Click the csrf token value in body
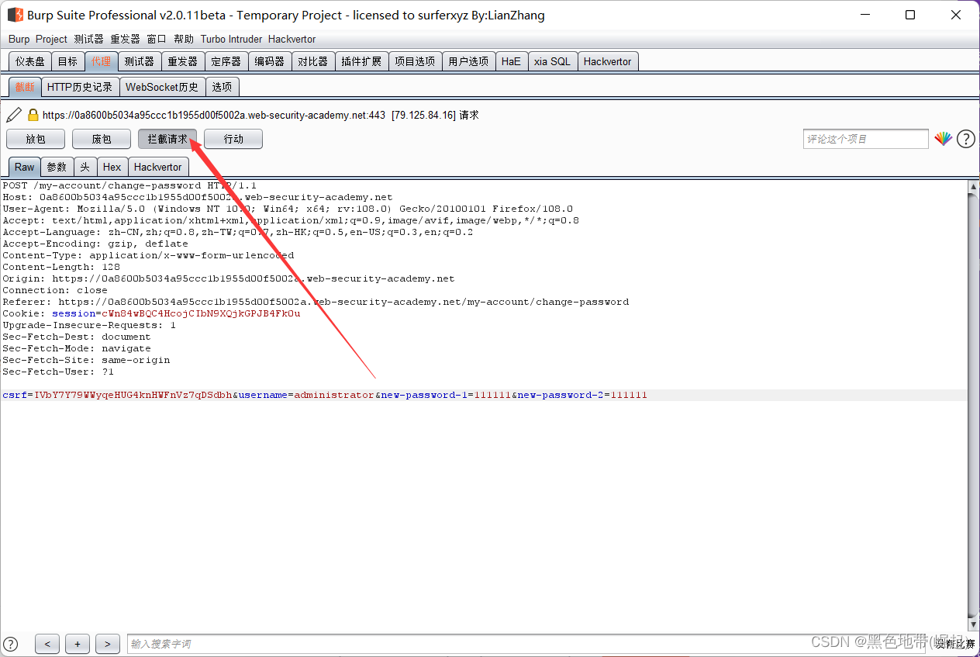Screen dimensions: 980x657 (x=133, y=395)
